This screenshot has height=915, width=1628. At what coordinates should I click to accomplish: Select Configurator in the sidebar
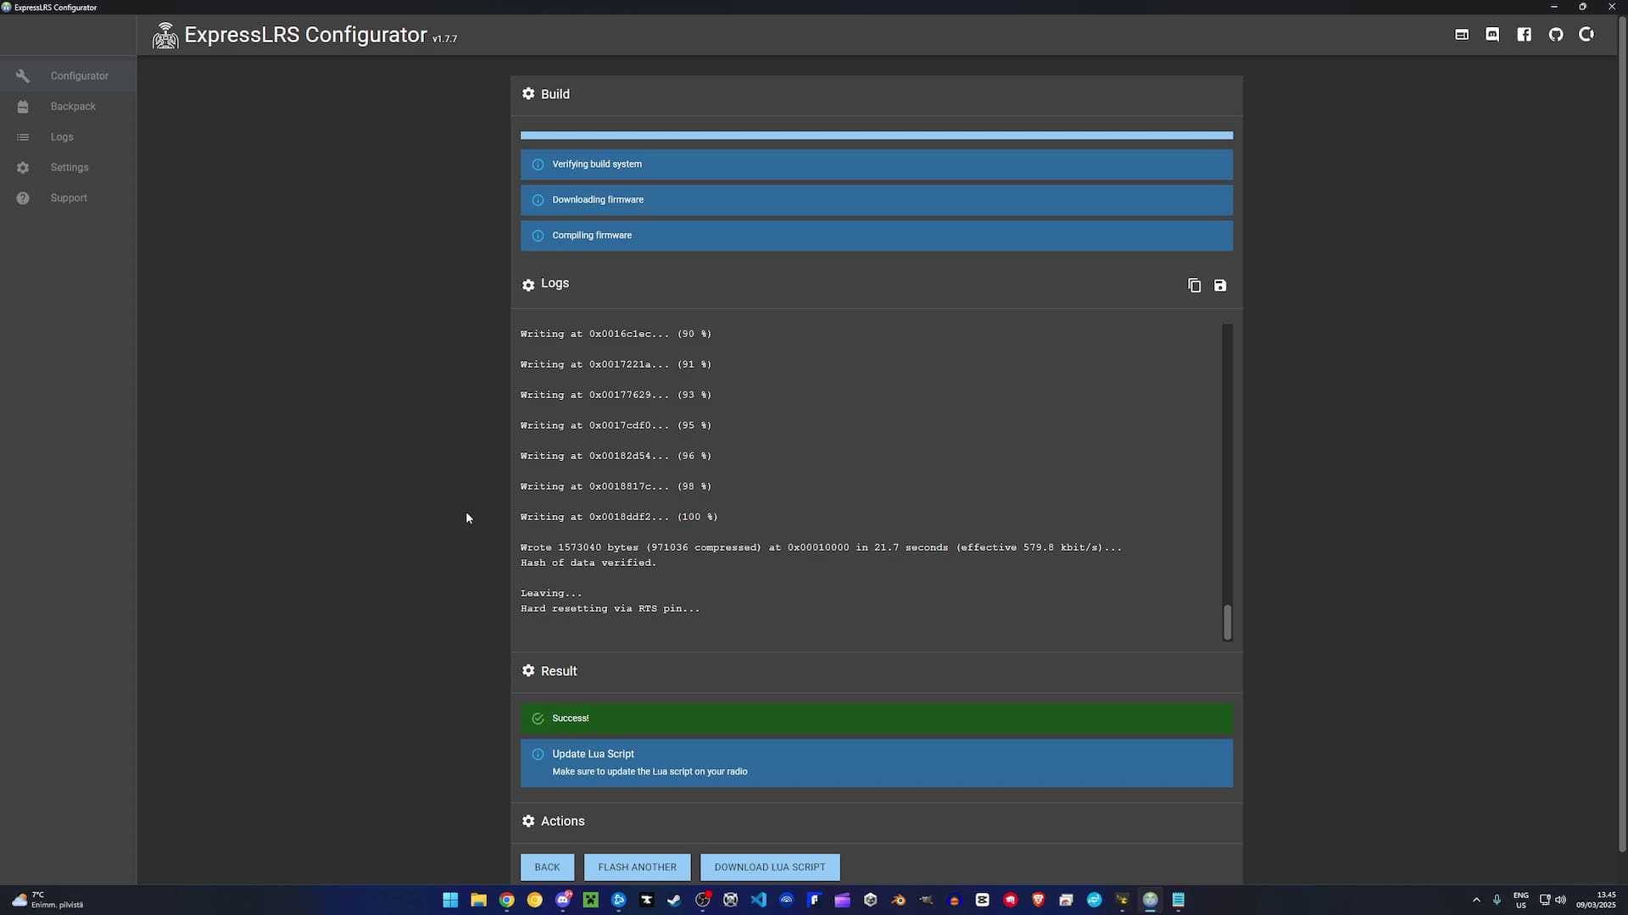pos(68,75)
